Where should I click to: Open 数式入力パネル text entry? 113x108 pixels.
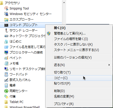click(x=20, y=80)
